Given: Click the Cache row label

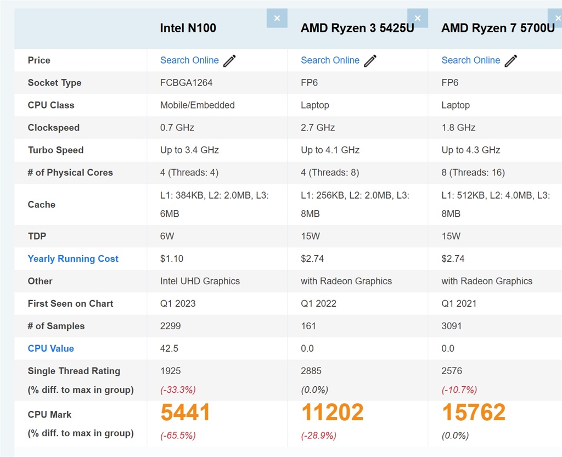Looking at the screenshot, I should [x=42, y=205].
